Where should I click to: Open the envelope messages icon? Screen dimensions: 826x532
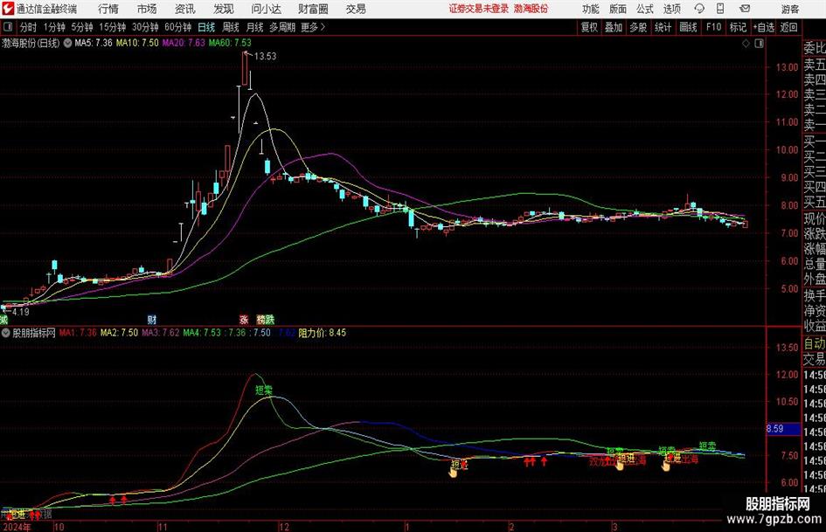click(745, 9)
